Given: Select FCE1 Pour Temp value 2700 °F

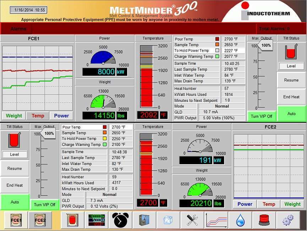Looking at the screenshot, I should pyautogui.click(x=233, y=39).
